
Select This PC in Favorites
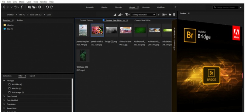click(x=8, y=29)
